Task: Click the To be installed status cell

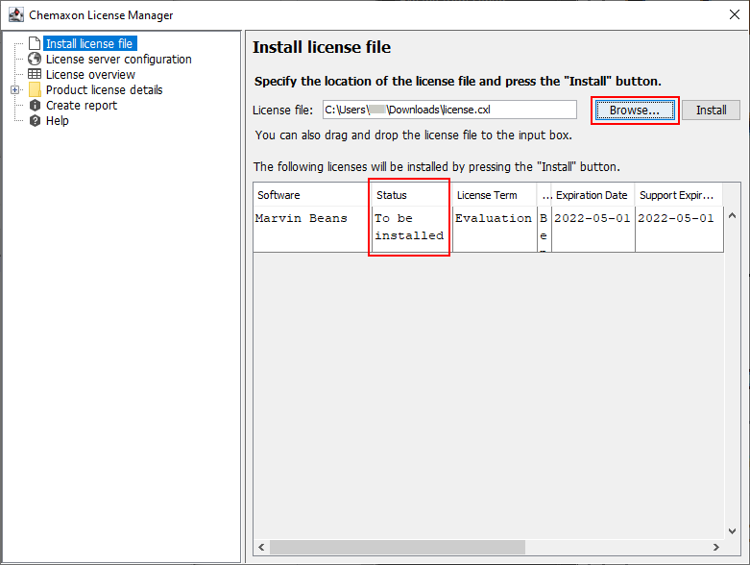Action: point(412,229)
